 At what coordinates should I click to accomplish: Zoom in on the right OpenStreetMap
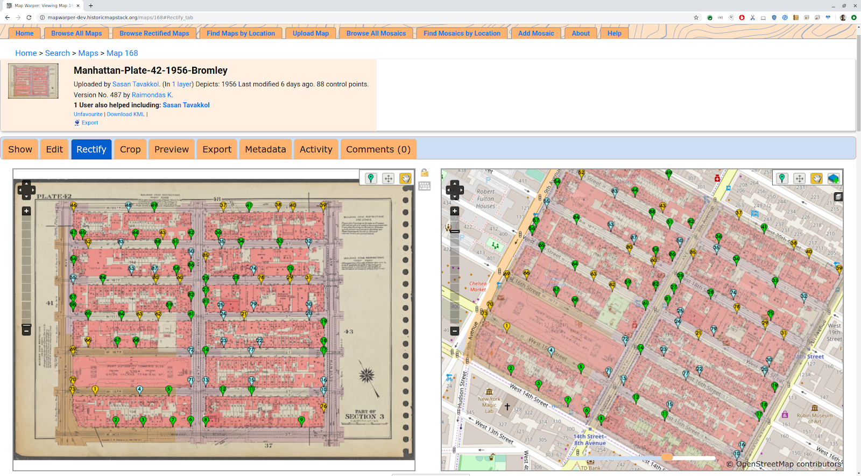point(455,211)
